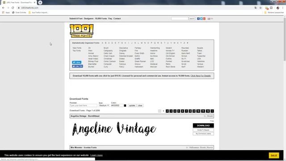Viewport: 286px width, 161px height.
Task: Open the Weitere Lesezeichen folder
Action: [x=274, y=13]
